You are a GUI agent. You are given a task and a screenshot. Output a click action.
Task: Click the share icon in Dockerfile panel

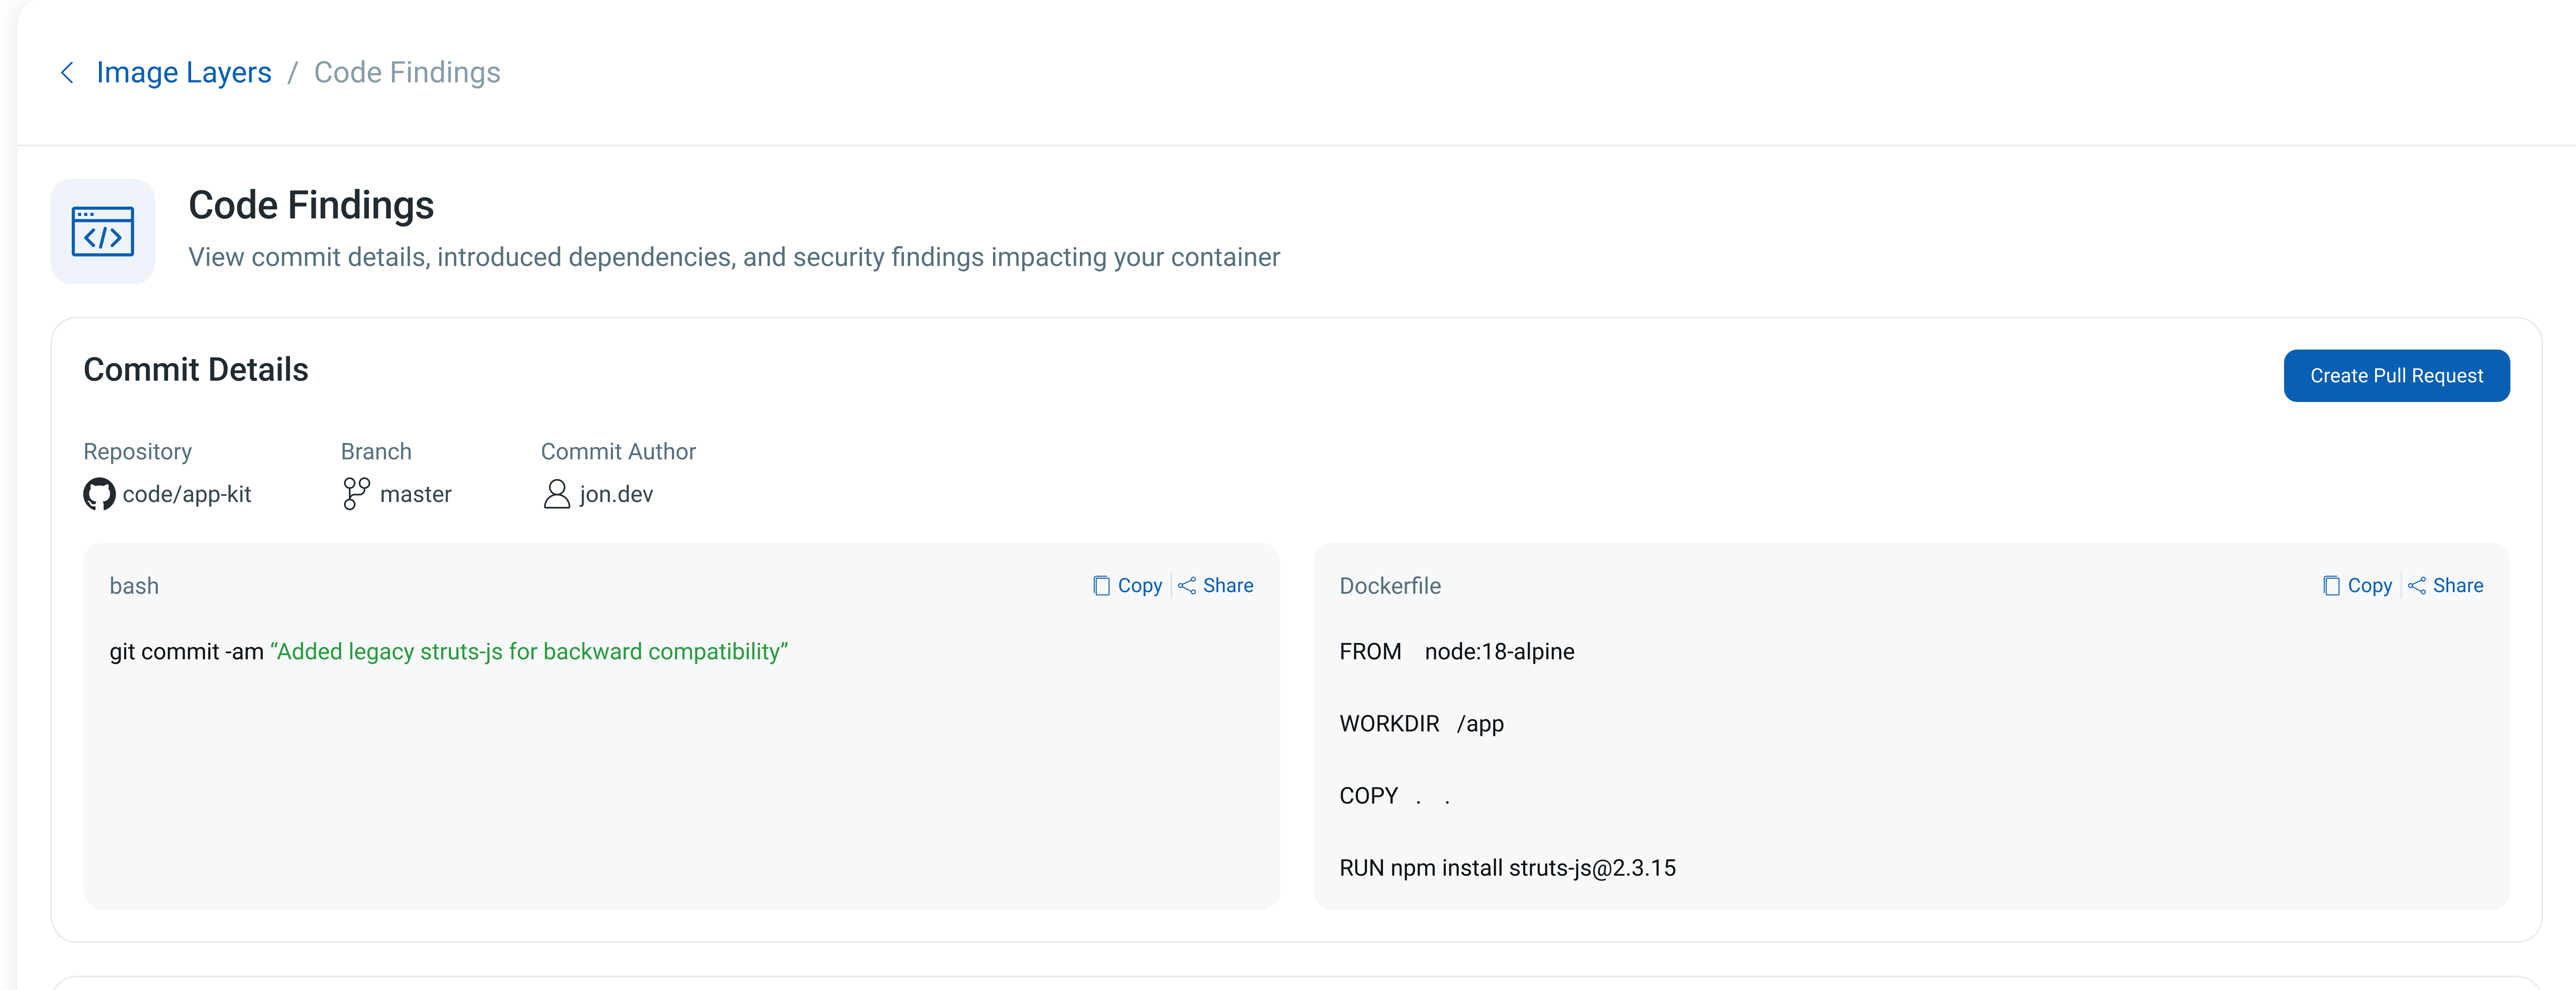(x=2417, y=586)
